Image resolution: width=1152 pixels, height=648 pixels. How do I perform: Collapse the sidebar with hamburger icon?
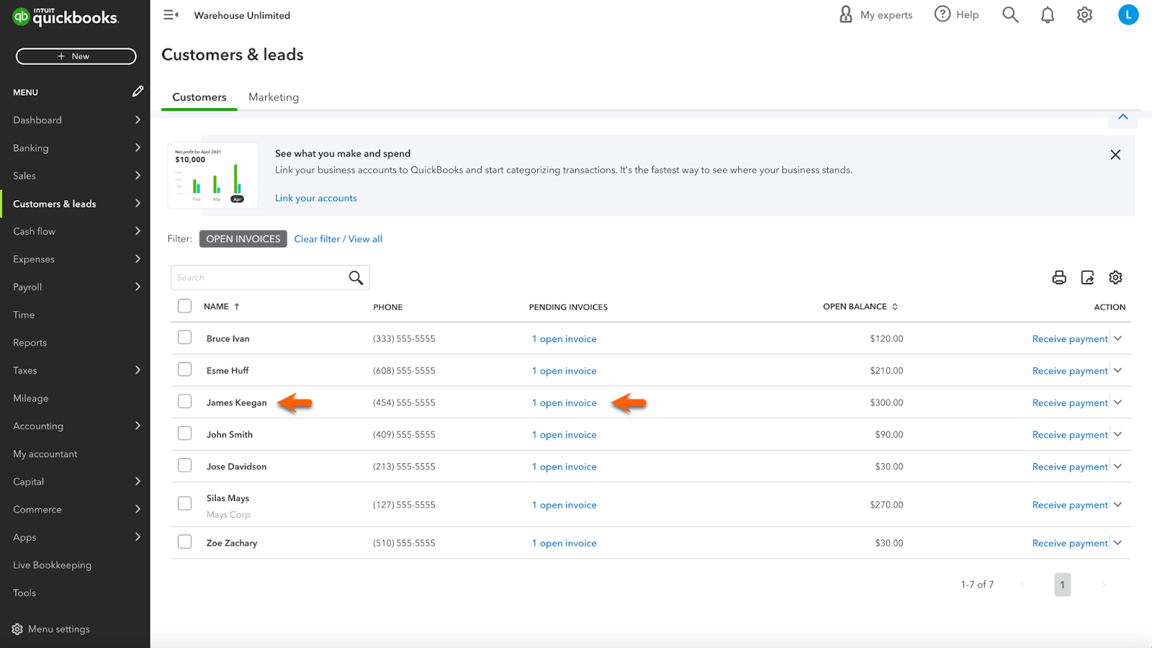(x=171, y=15)
